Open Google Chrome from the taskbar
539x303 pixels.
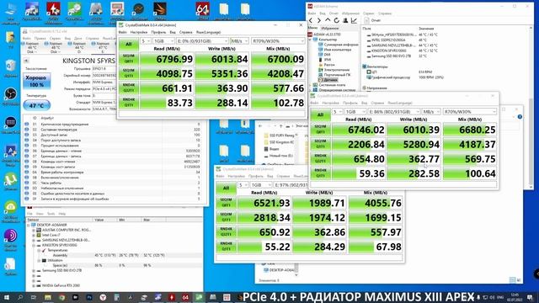[61, 297]
